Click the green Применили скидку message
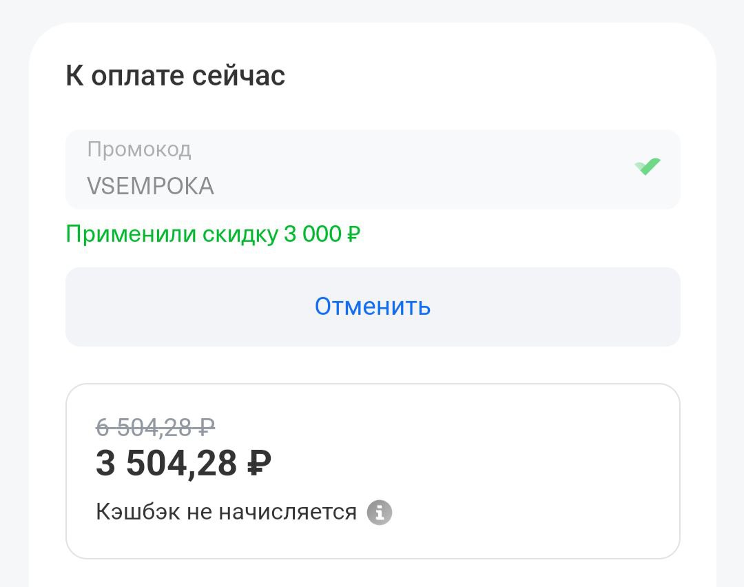This screenshot has height=587, width=744. (213, 234)
